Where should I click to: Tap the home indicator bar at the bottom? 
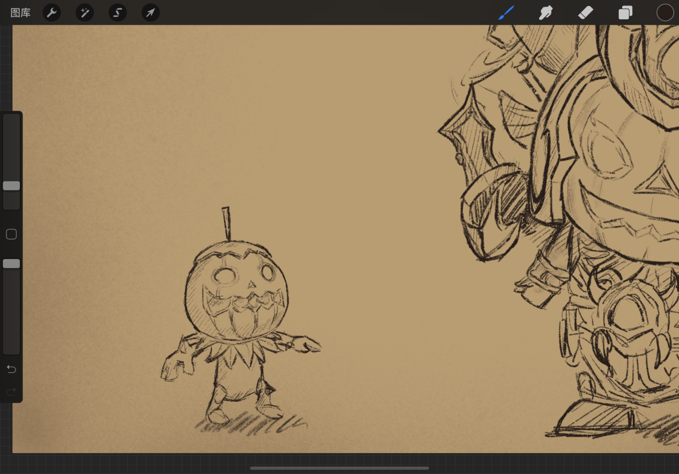pyautogui.click(x=339, y=468)
